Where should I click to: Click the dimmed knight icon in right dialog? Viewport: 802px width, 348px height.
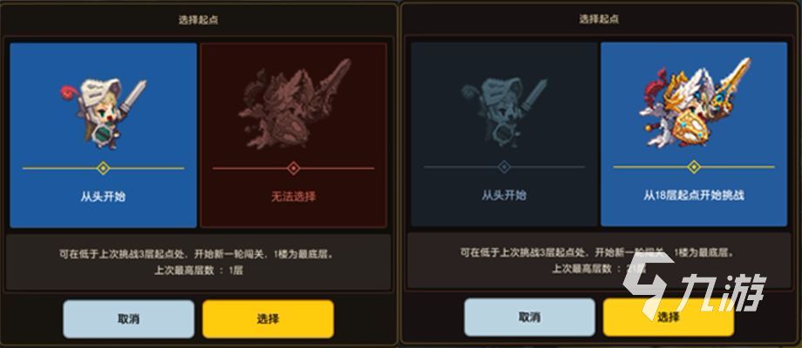[505, 113]
